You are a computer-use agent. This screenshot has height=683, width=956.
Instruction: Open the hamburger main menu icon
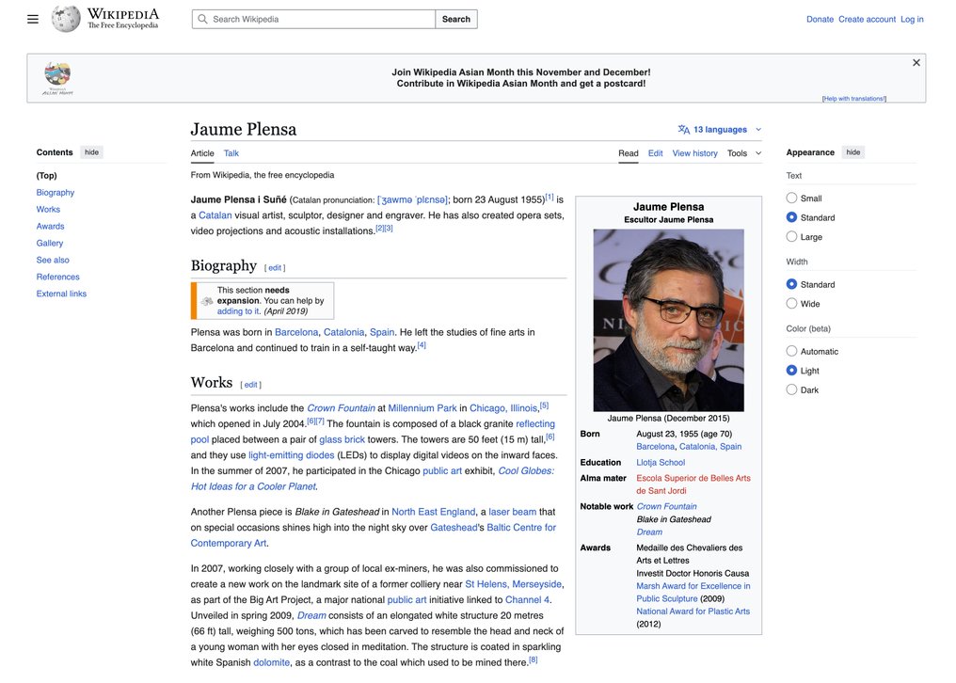[33, 19]
